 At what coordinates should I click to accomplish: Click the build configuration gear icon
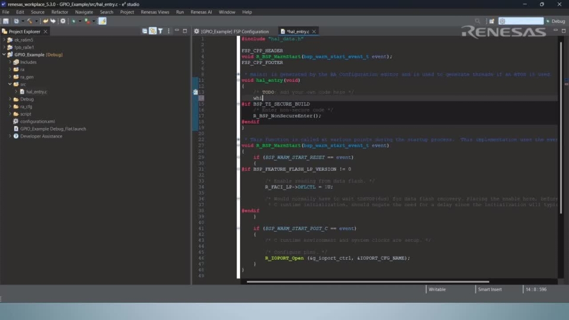click(x=17, y=21)
